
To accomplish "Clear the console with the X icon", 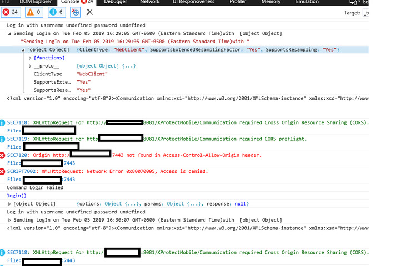I will click(89, 12).
